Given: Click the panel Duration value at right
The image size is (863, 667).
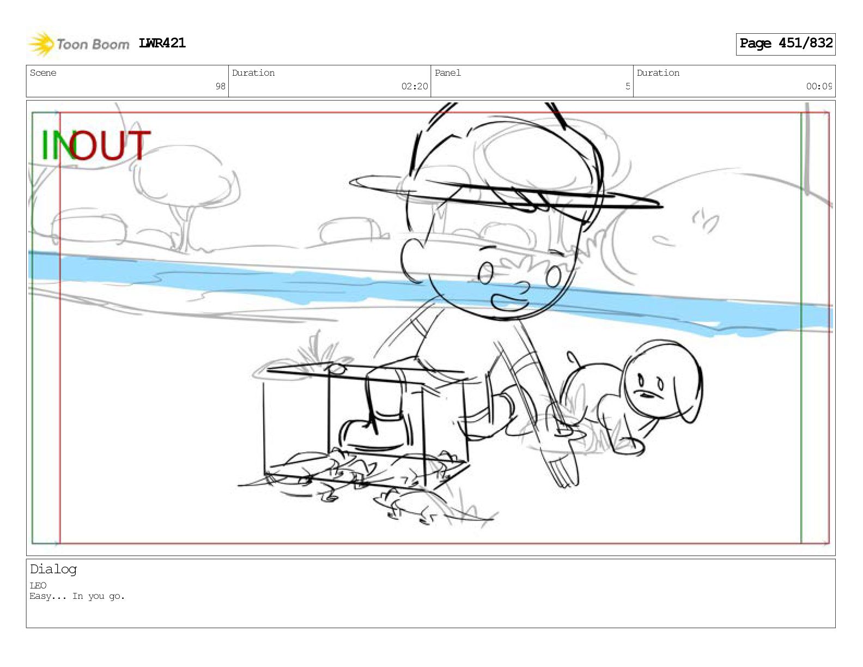Looking at the screenshot, I should (x=819, y=86).
